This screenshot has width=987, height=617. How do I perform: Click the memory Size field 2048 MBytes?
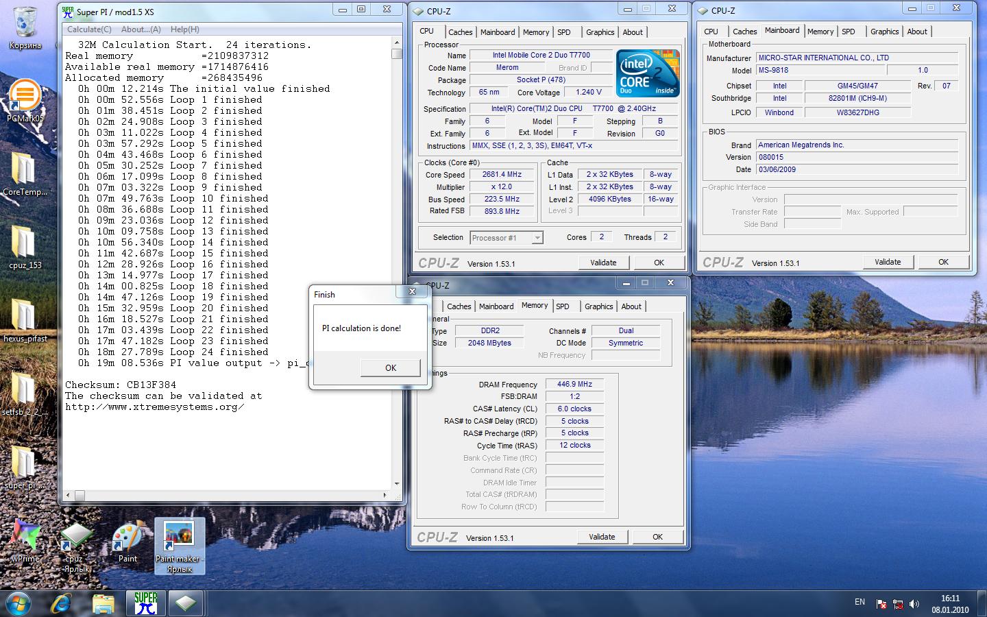point(489,343)
